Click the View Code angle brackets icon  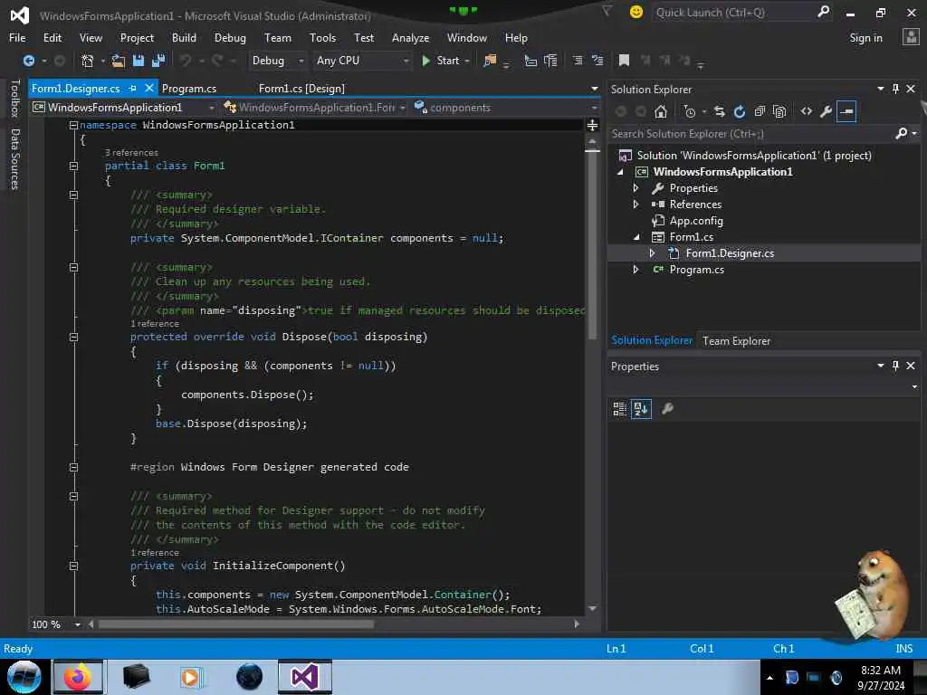[x=807, y=111]
